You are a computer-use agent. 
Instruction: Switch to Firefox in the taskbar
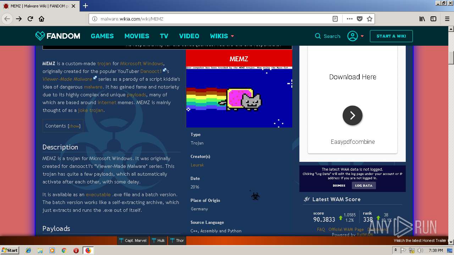coord(88,250)
